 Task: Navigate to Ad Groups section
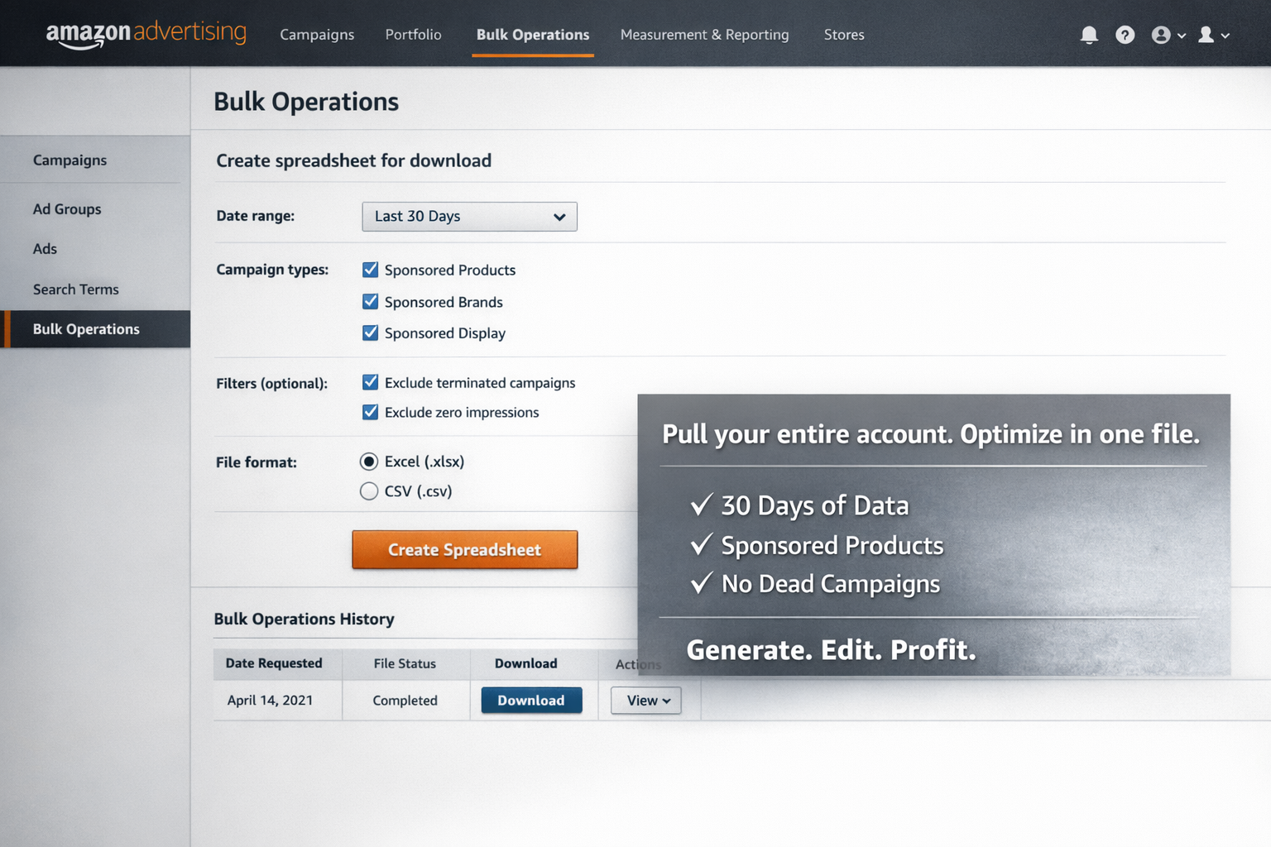[x=67, y=208]
